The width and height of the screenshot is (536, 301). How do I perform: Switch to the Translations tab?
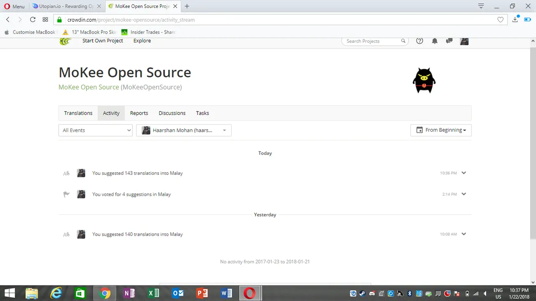pyautogui.click(x=78, y=113)
